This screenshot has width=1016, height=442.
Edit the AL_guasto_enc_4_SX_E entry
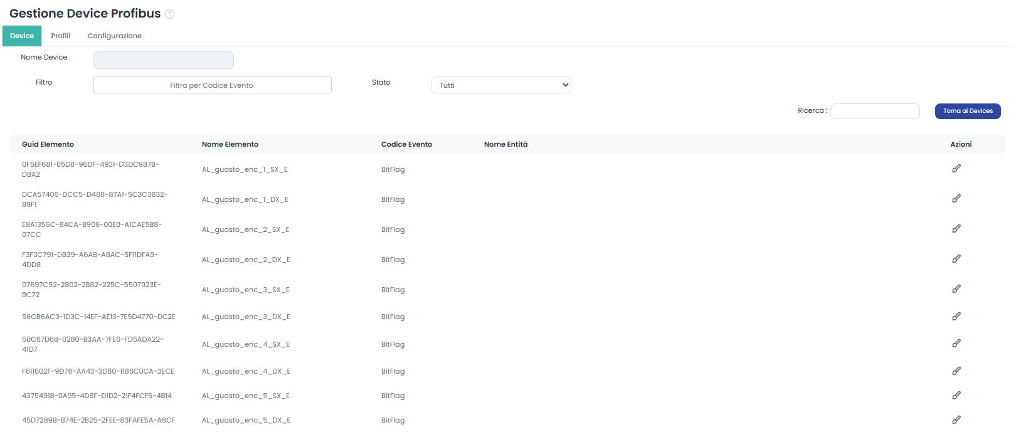point(956,344)
